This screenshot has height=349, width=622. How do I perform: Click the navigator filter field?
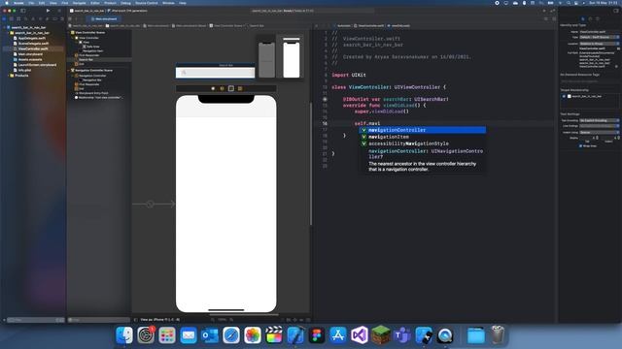click(36, 320)
